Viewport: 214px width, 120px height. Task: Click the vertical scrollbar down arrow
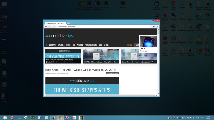pos(158,93)
